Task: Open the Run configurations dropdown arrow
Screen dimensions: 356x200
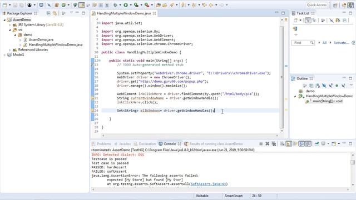Action: tap(131, 5)
